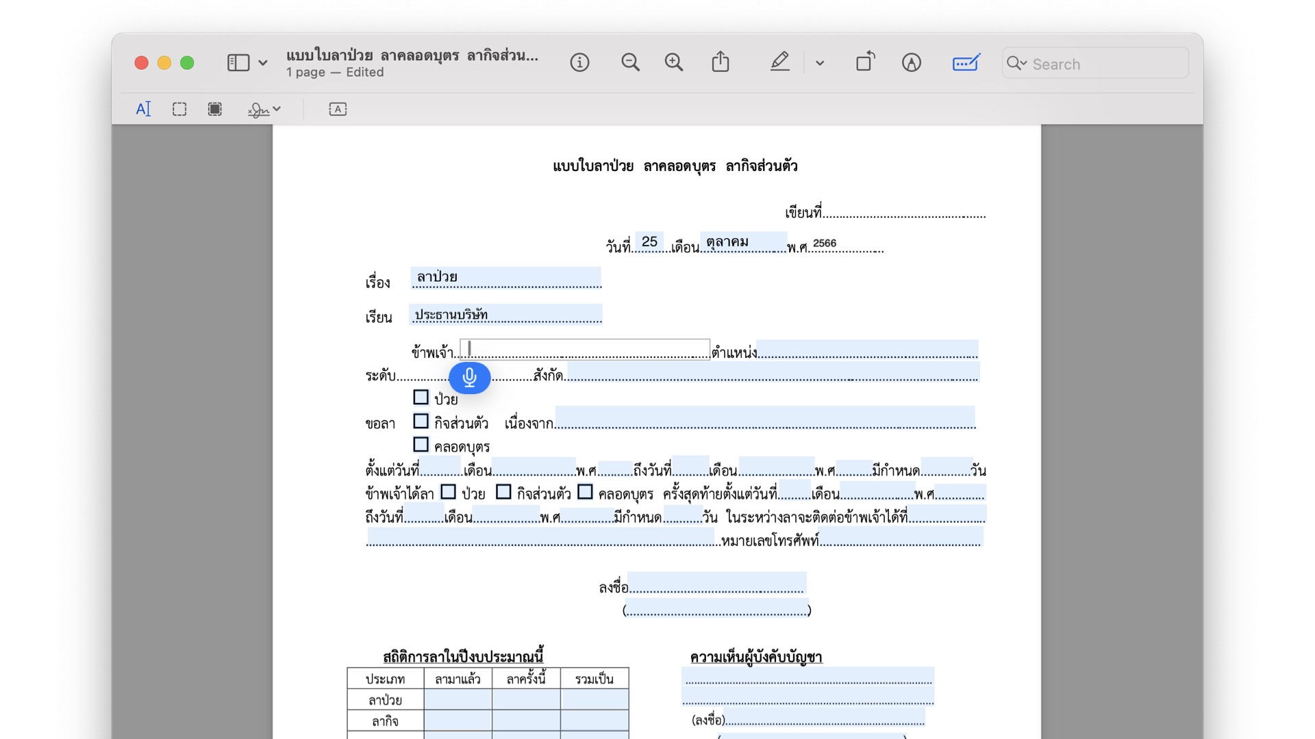
Task: Check the ป่วย box under ขอลา
Action: click(x=421, y=398)
